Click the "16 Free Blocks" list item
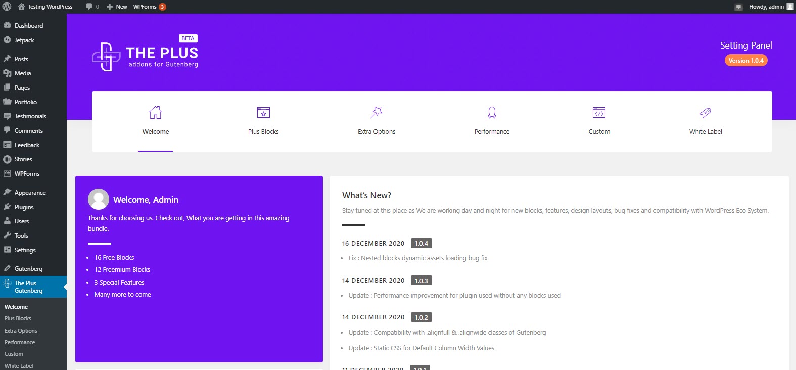Image resolution: width=796 pixels, height=370 pixels. tap(114, 257)
